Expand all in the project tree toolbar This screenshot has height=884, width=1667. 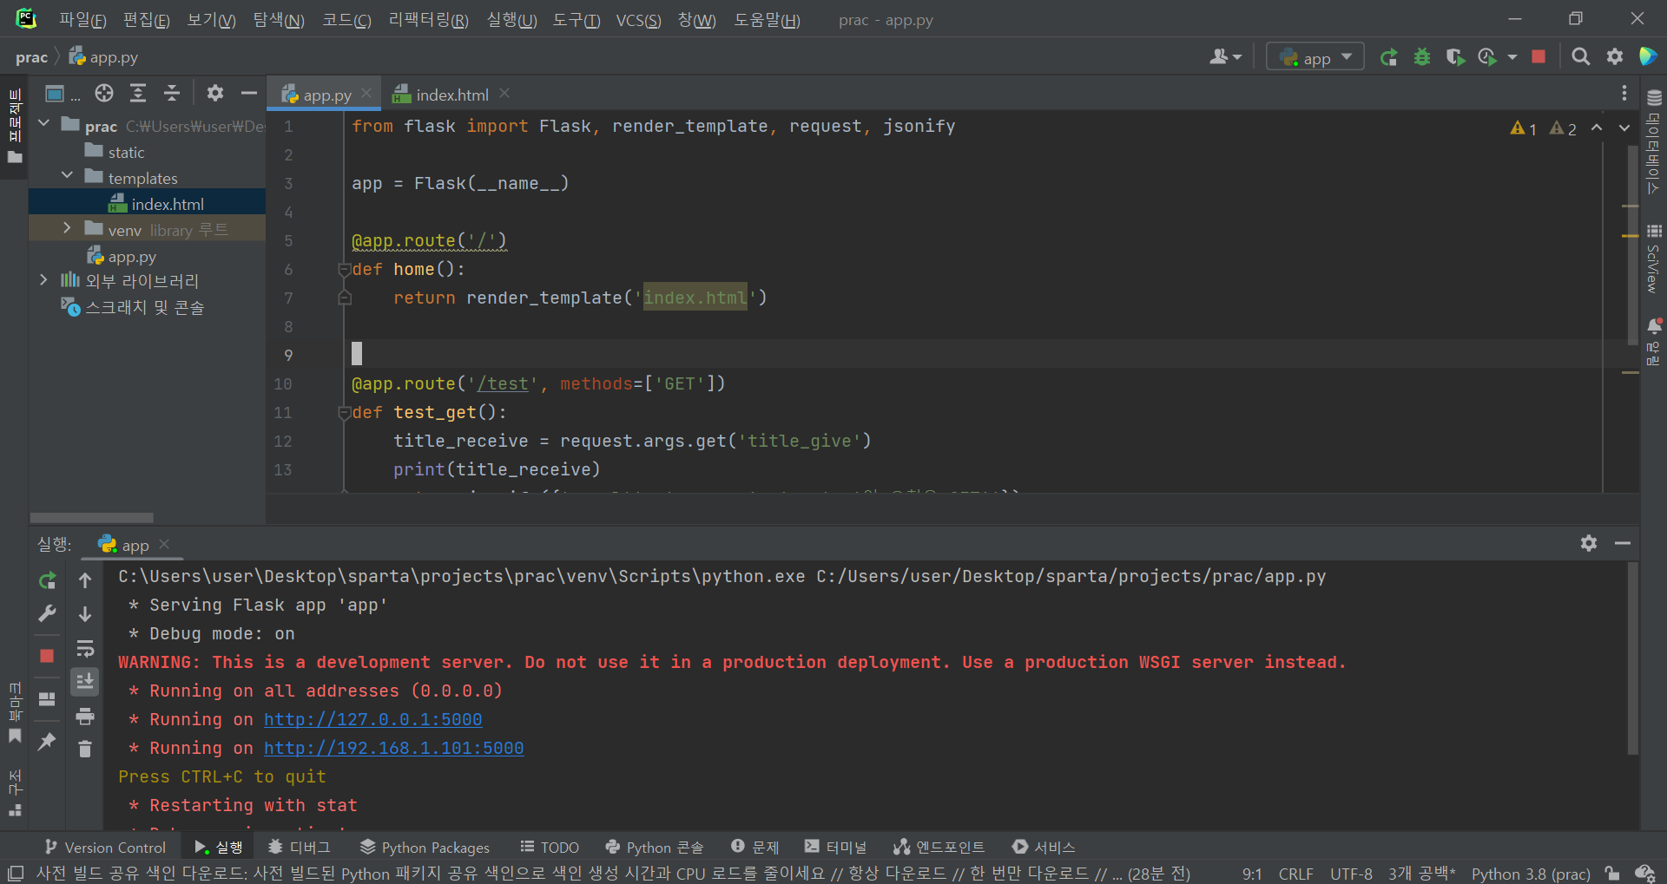(x=138, y=93)
